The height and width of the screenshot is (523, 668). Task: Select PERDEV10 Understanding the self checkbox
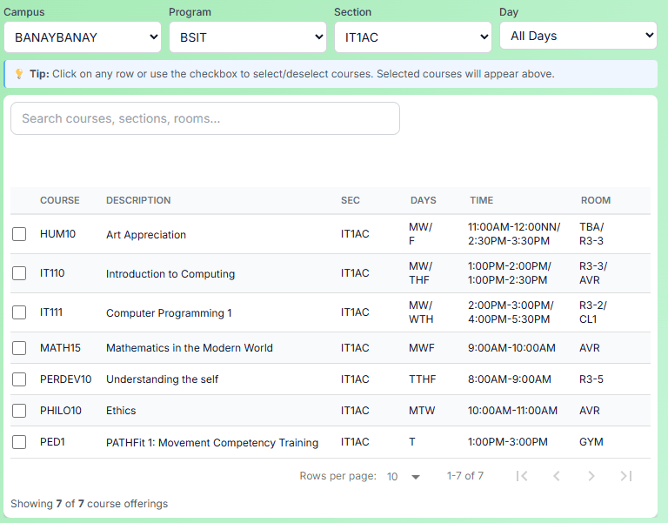tap(19, 379)
